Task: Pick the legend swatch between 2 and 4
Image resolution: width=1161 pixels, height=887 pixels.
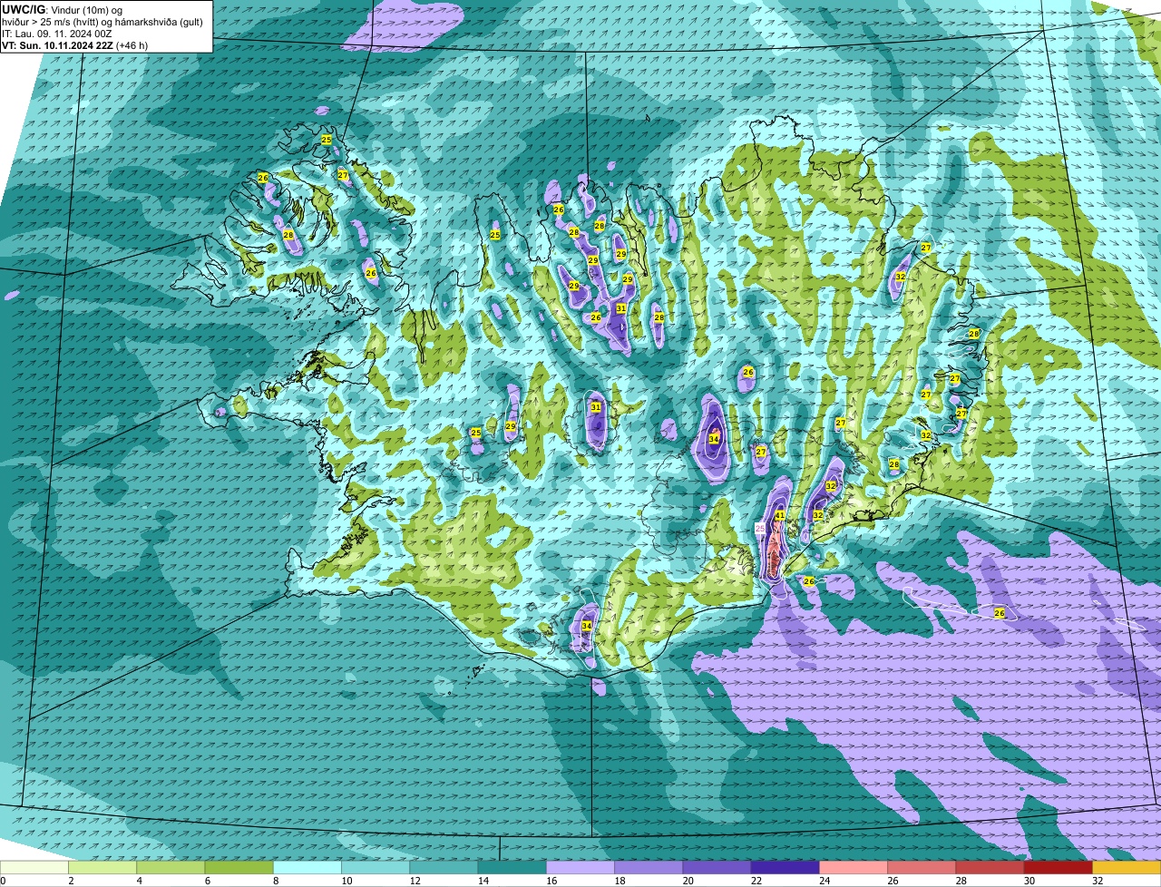Action: tap(102, 867)
